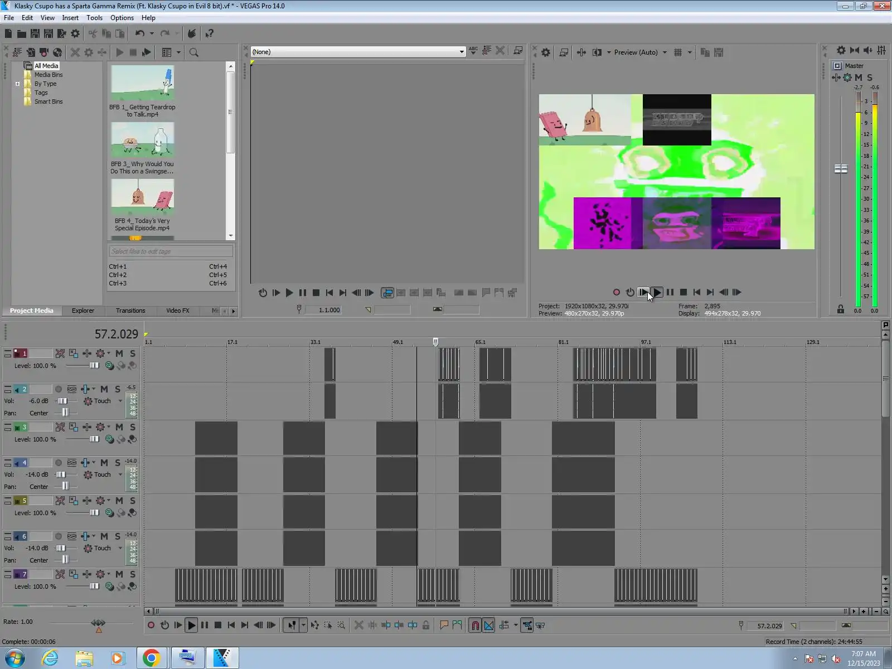Select the Zoom edit tool
The height and width of the screenshot is (669, 892).
341,626
